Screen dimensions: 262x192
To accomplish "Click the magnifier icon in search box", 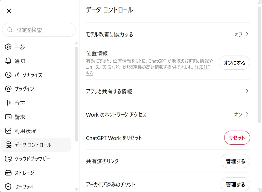I will [x=10, y=30].
